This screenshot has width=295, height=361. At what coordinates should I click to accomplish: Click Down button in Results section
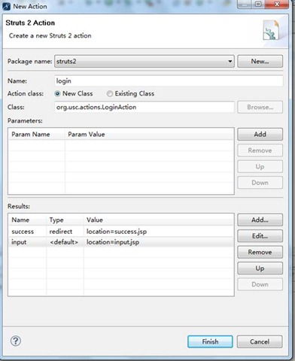(260, 284)
